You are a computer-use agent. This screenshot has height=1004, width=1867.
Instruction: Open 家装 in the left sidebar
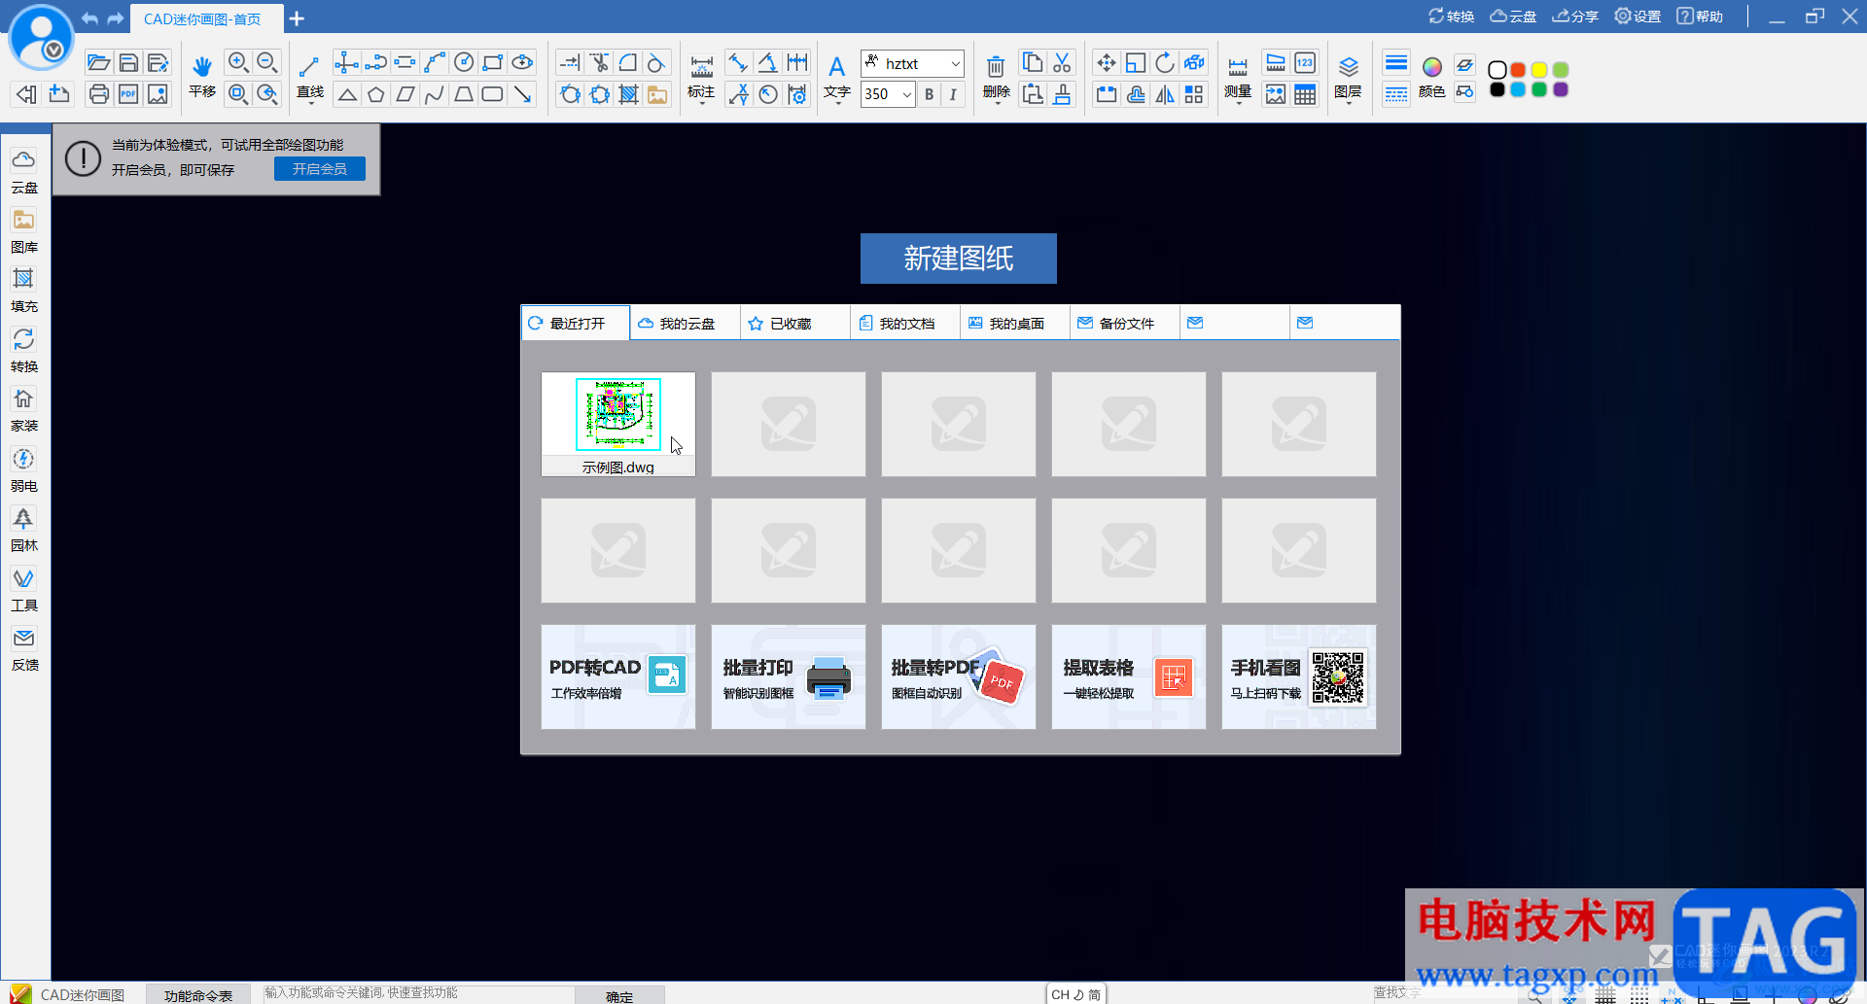[24, 410]
